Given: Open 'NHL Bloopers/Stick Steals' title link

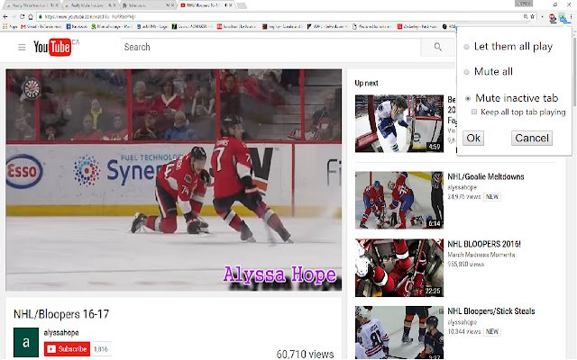Looking at the screenshot, I should click(490, 311).
